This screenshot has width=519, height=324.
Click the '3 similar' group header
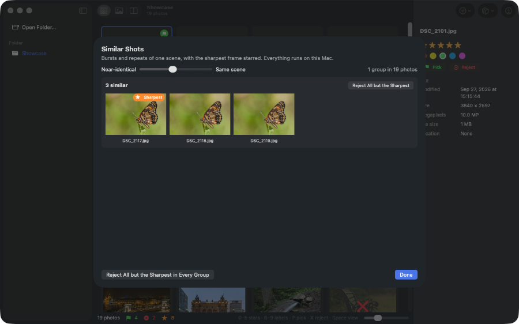point(116,85)
